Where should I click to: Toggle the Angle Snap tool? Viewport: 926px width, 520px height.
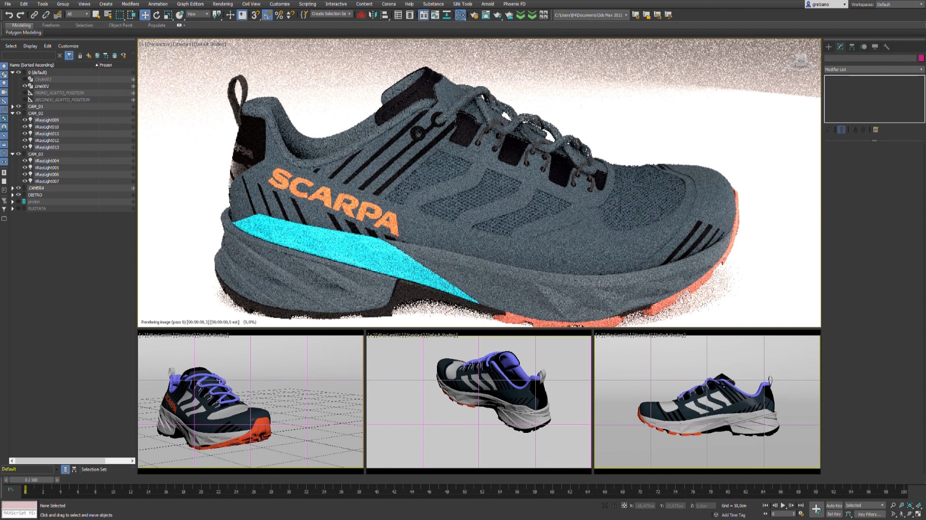(267, 15)
